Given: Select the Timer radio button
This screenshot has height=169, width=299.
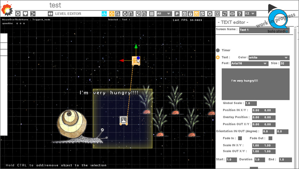Looking at the screenshot, I should [x=218, y=50].
